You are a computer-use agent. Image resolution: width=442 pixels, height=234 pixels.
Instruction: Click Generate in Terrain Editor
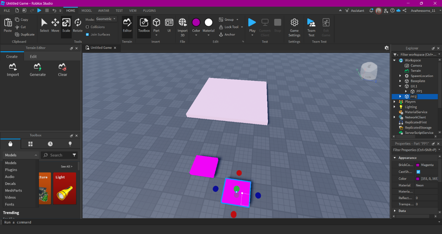coord(38,70)
